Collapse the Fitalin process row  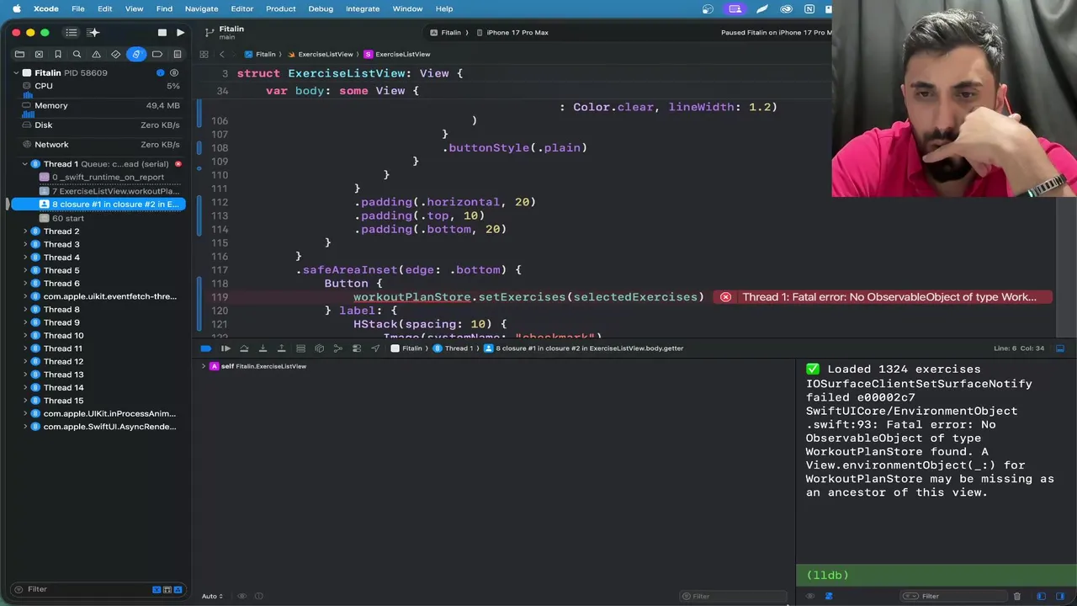(x=15, y=72)
